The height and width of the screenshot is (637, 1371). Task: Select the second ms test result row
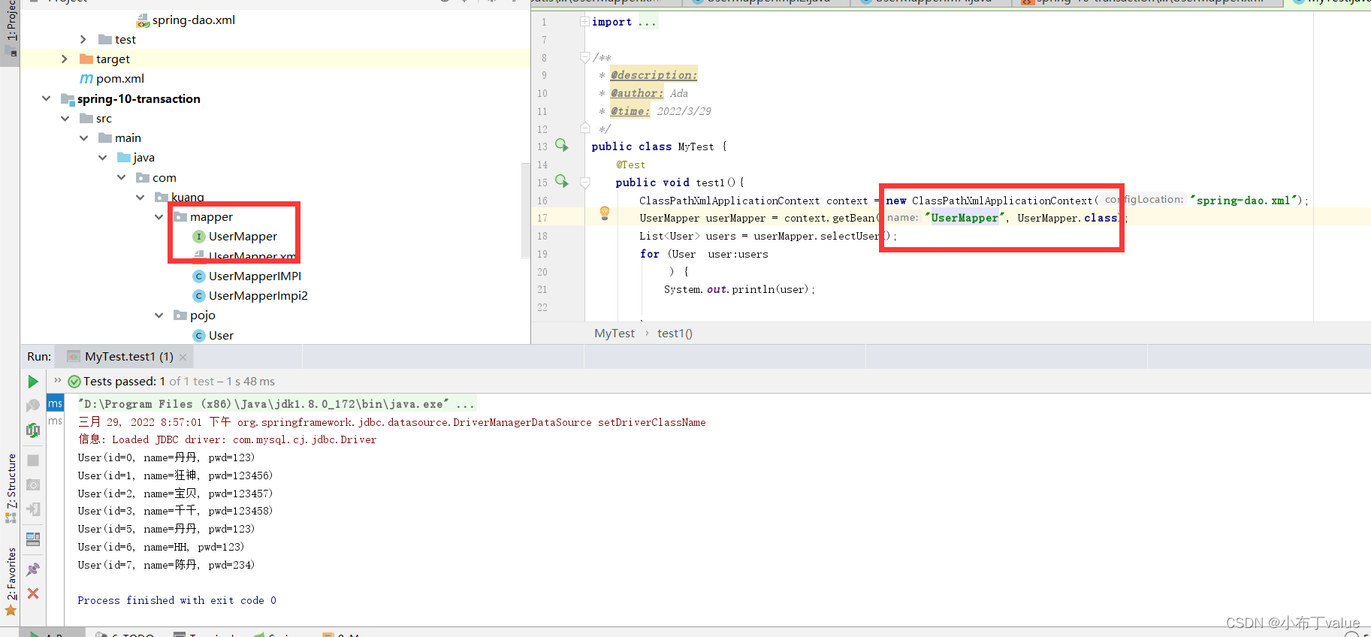pos(56,421)
